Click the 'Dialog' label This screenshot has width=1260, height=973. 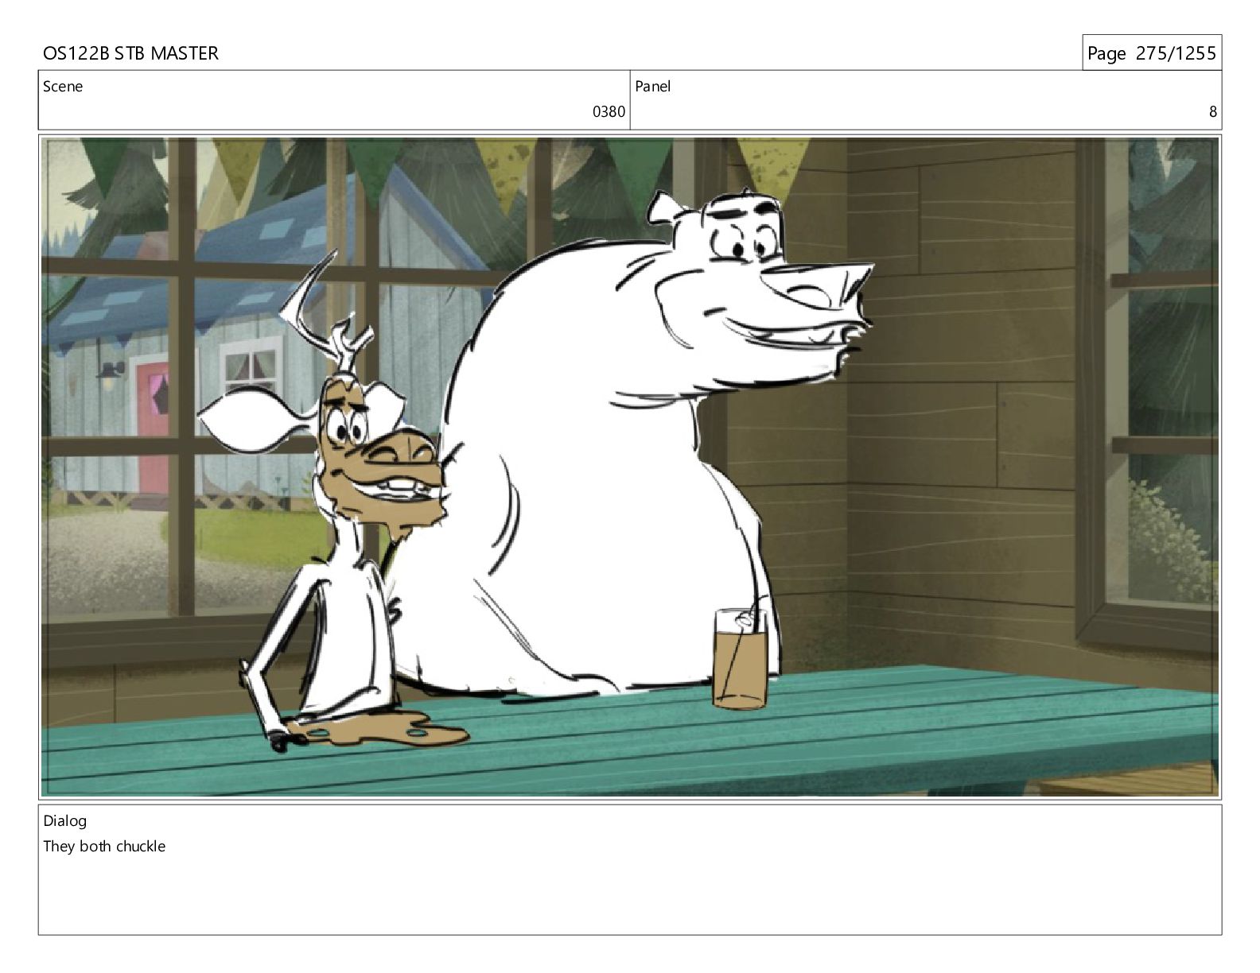coord(65,821)
